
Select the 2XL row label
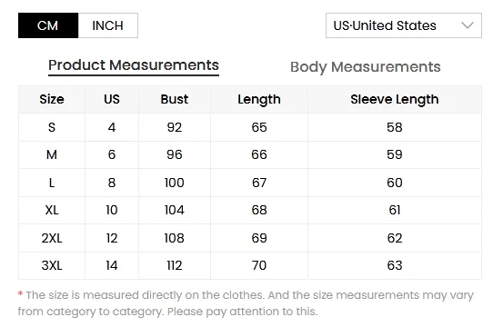(52, 238)
